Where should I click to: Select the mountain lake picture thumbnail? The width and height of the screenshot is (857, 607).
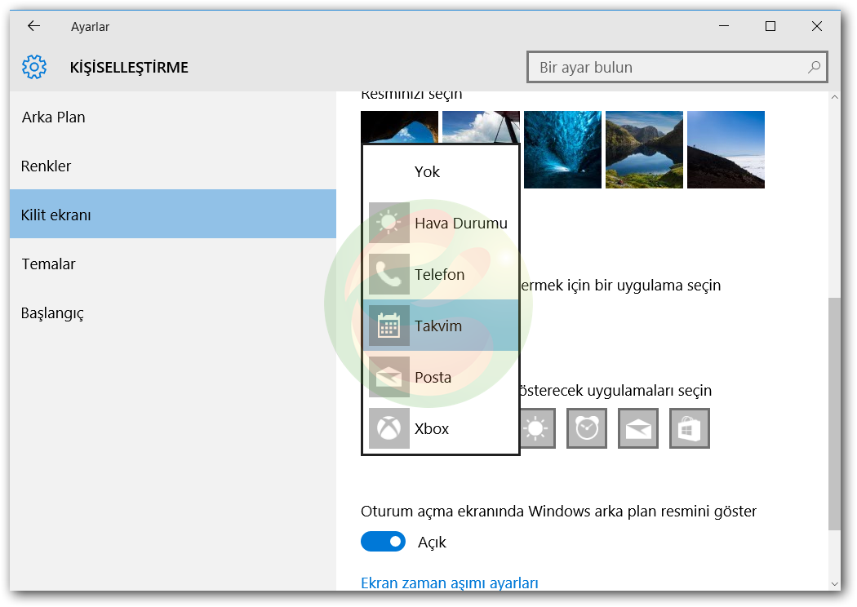(644, 150)
